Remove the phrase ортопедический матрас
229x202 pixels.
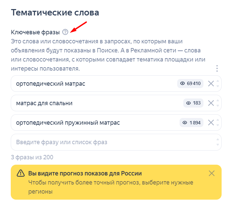tap(211, 84)
